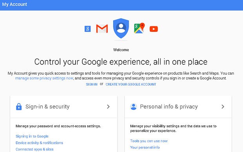Screen dimensions: 243x152
Task: Open the red YouTube play icon
Action: coord(154,29)
